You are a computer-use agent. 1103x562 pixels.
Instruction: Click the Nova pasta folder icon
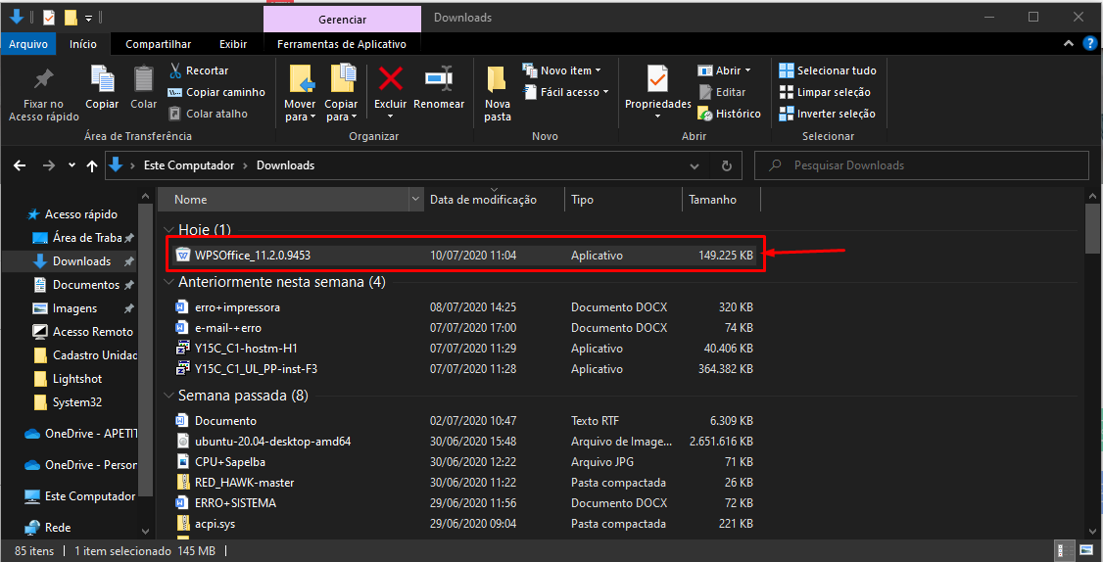(x=497, y=79)
